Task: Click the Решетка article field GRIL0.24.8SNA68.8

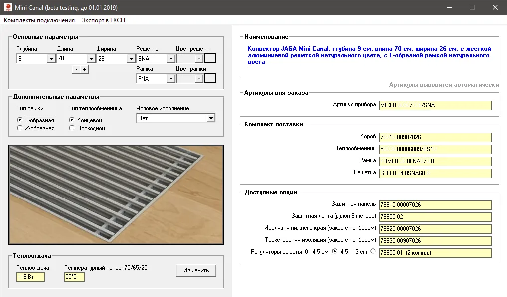Action: tap(435, 173)
